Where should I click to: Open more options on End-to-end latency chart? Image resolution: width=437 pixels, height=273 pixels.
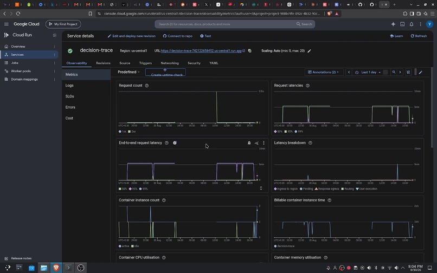264,143
